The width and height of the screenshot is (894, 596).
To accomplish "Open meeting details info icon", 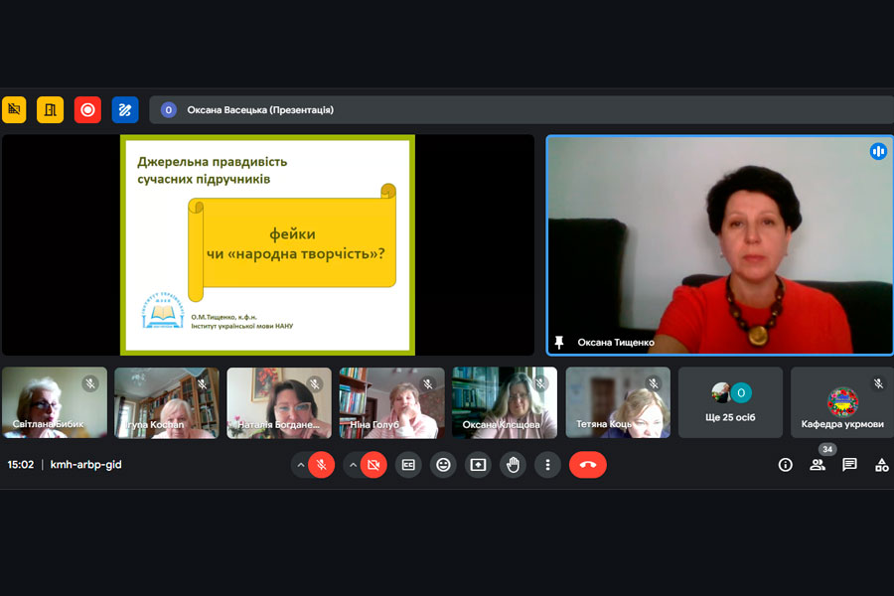I will [x=785, y=466].
